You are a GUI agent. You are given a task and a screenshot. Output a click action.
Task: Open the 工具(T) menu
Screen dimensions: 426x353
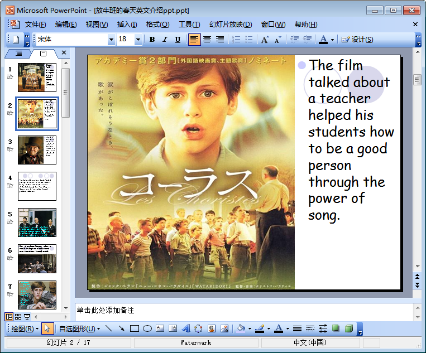click(189, 25)
